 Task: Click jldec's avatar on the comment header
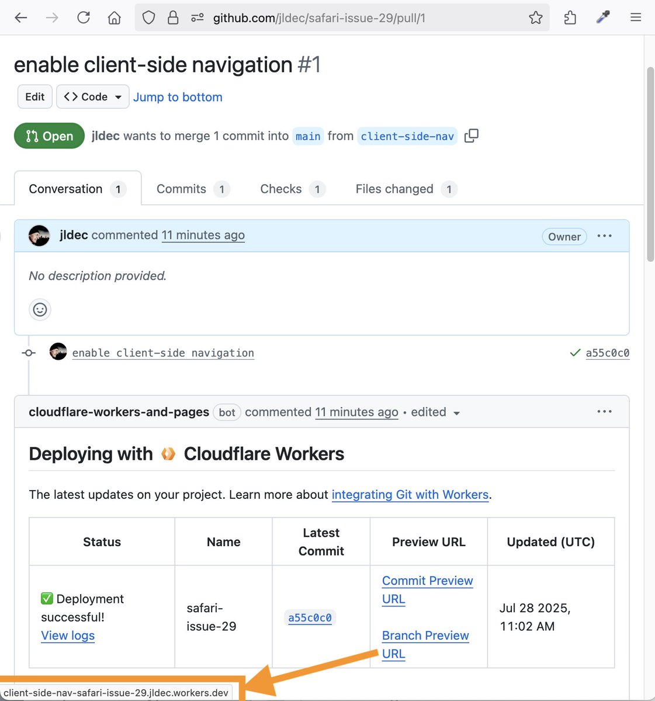[x=39, y=235]
